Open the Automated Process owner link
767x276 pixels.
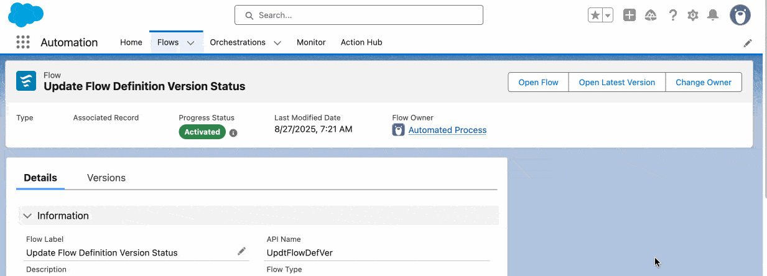tap(447, 130)
